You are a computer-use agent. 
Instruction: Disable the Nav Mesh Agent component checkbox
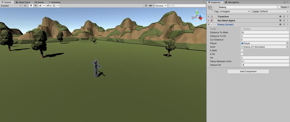click(215, 21)
